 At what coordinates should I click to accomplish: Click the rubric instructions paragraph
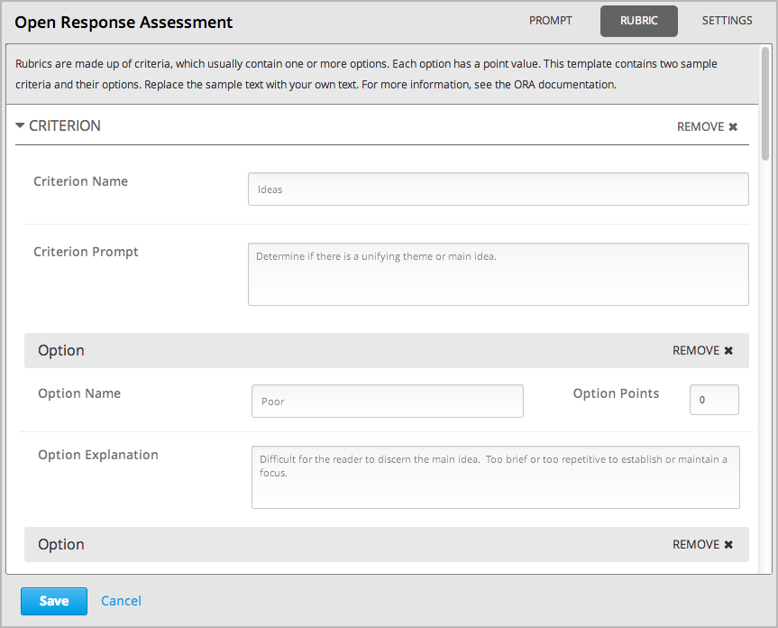[366, 75]
